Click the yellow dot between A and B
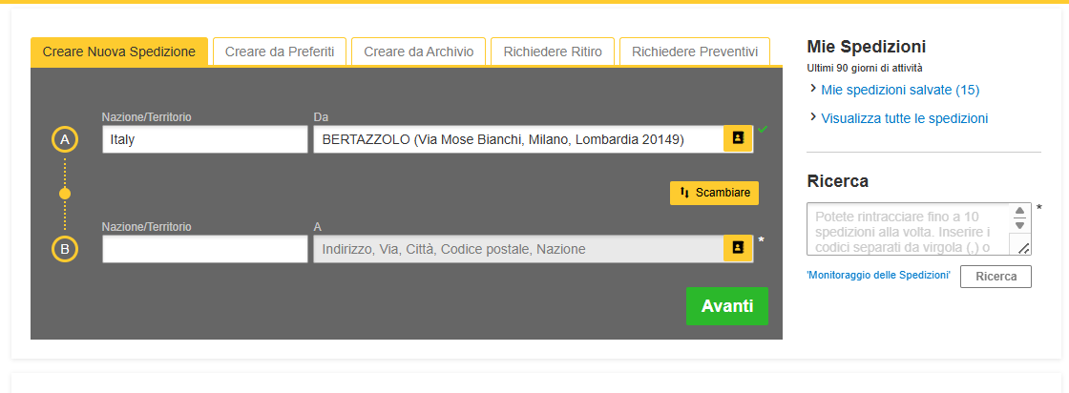This screenshot has width=1069, height=393. pos(65,194)
